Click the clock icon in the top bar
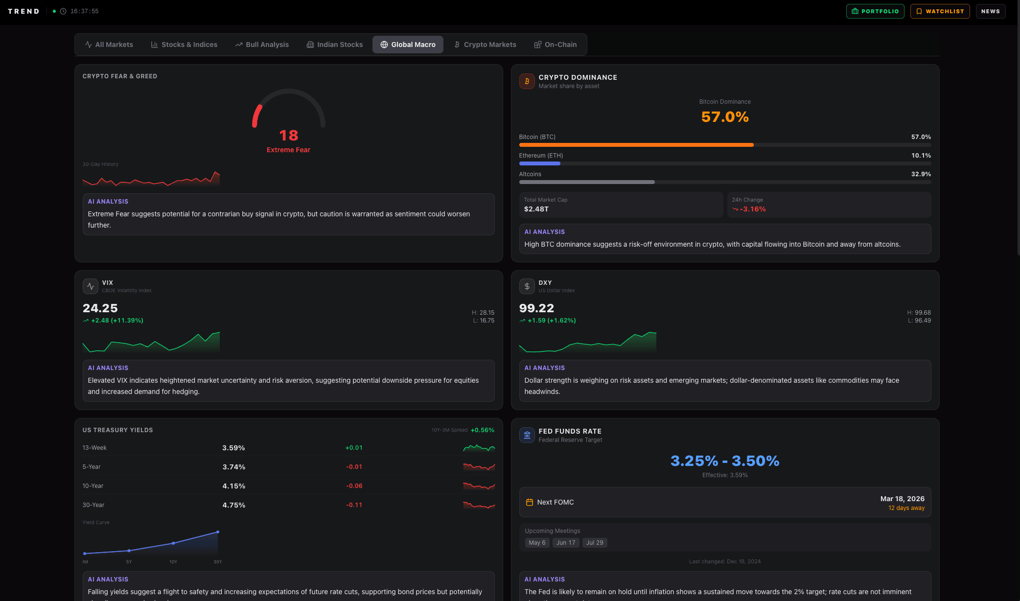Image resolution: width=1020 pixels, height=601 pixels. pos(62,11)
